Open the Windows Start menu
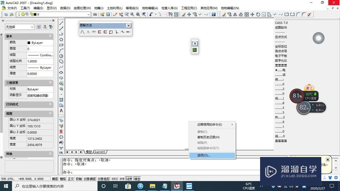Viewport: 340px width, 191px height. point(6,186)
